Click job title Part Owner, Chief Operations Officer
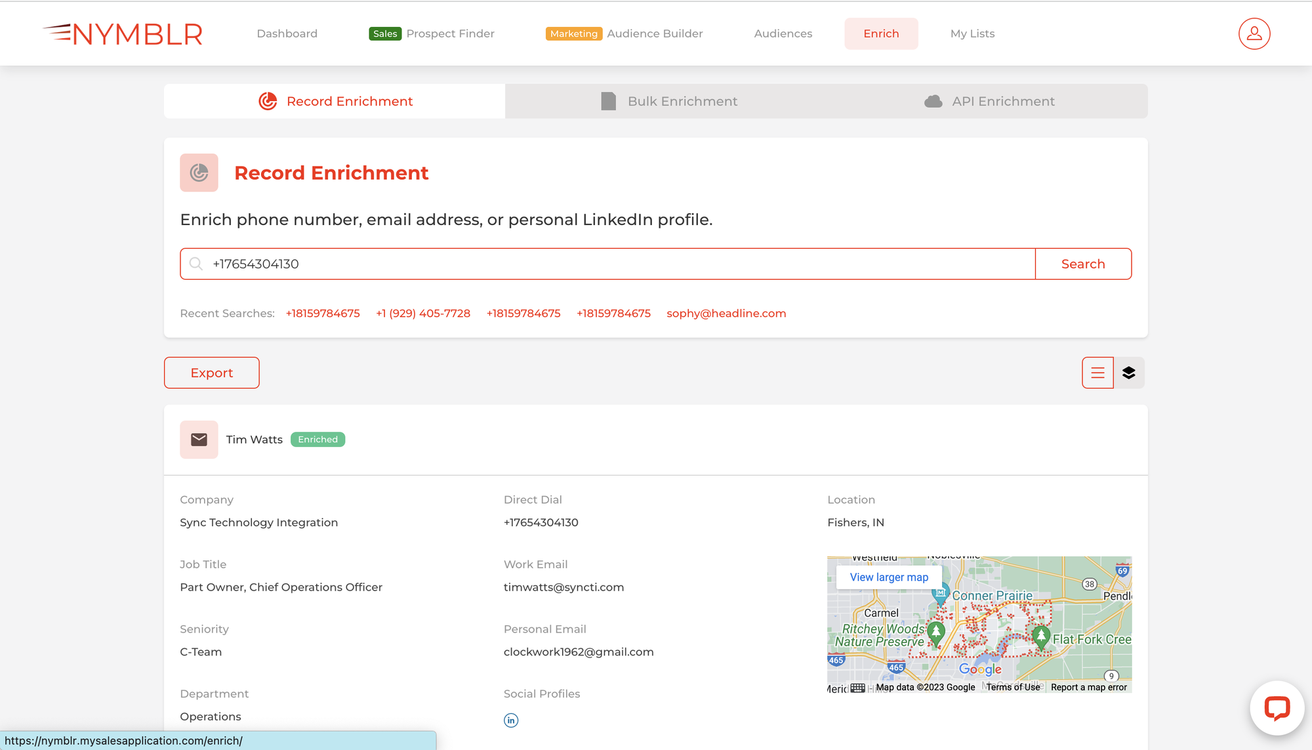 pyautogui.click(x=281, y=587)
